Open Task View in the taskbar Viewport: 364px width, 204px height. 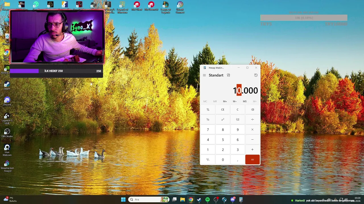point(174,199)
